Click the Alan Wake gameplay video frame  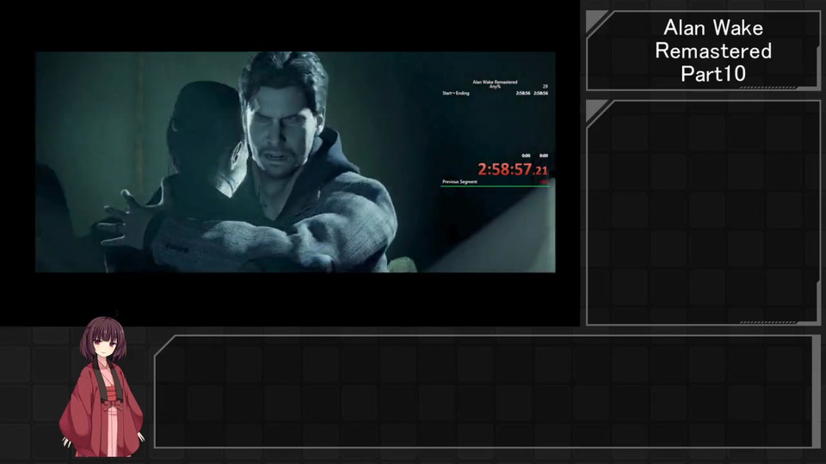[295, 162]
